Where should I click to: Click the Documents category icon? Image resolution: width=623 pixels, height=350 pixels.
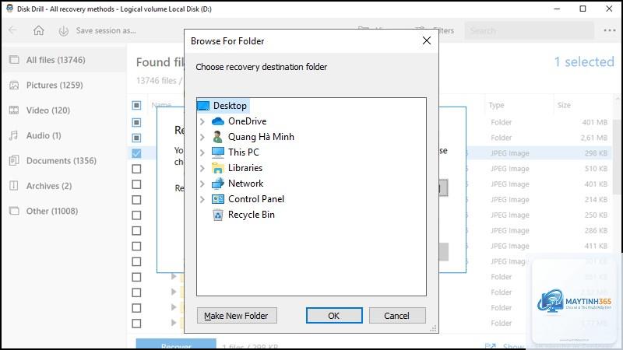click(x=14, y=161)
